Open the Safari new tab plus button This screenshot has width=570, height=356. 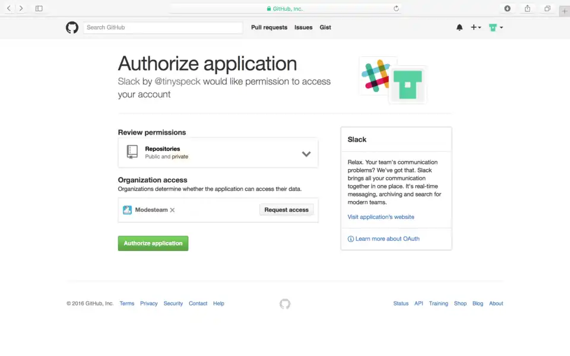pyautogui.click(x=564, y=11)
